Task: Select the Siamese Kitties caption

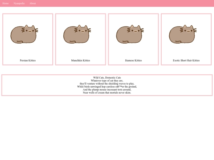Action: coord(133,60)
